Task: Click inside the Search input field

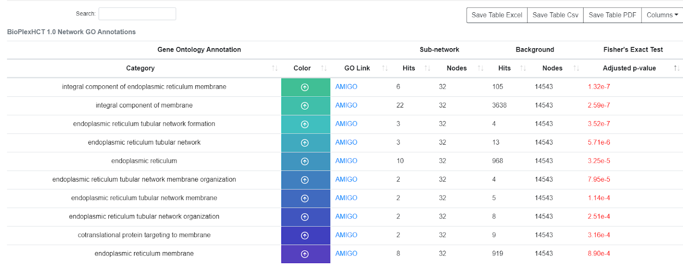Action: tap(137, 14)
